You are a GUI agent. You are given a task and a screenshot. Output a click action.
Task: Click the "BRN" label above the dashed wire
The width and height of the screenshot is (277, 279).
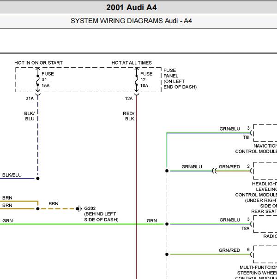click(x=54, y=203)
